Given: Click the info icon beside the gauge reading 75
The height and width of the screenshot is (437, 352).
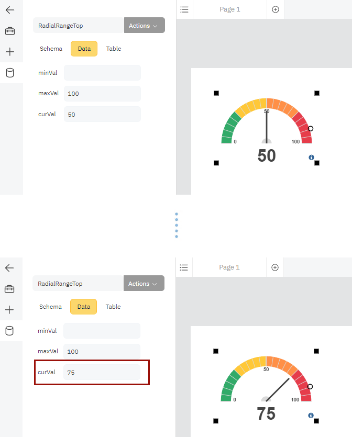Looking at the screenshot, I should [x=311, y=416].
